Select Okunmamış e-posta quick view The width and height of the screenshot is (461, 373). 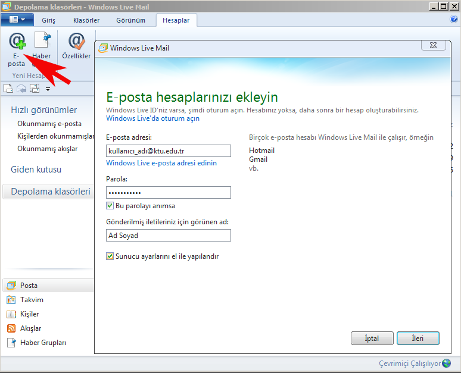coord(49,124)
